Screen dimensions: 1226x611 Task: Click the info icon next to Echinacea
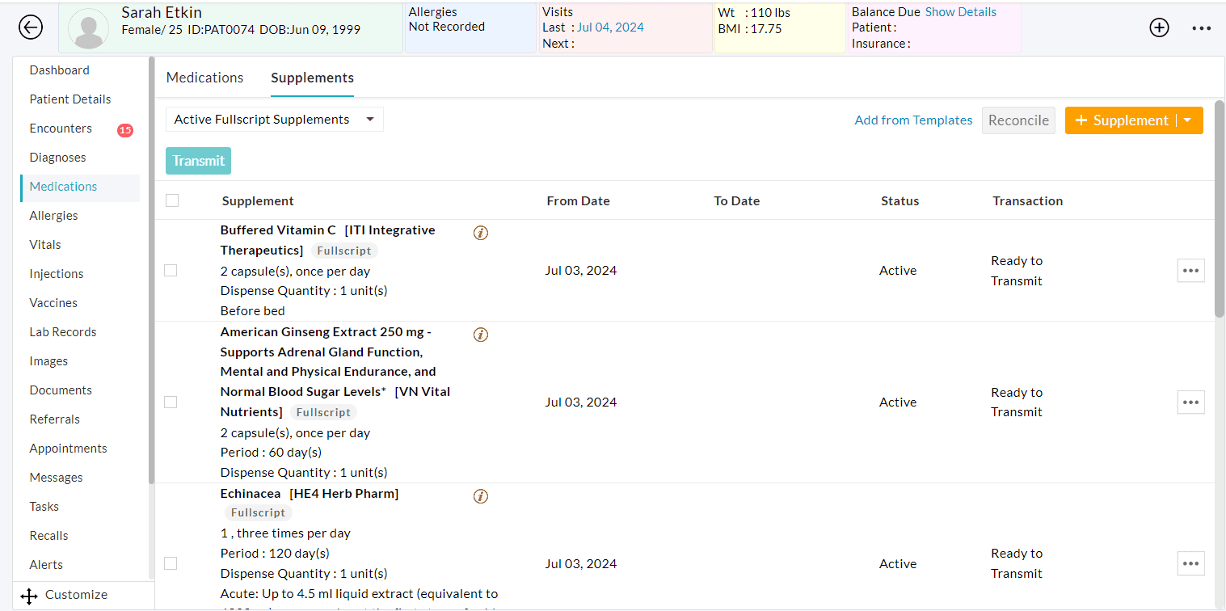481,495
